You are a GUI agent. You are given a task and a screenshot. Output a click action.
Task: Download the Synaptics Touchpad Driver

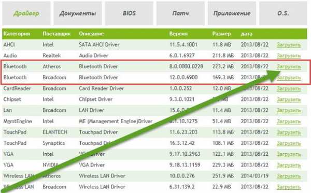(x=289, y=143)
